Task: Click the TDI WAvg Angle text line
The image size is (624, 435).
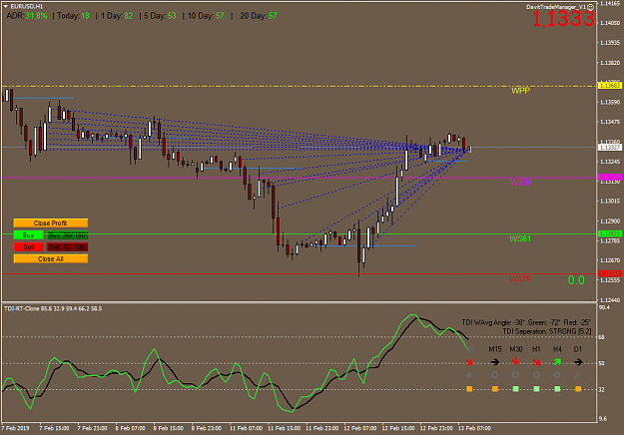Action: 526,322
